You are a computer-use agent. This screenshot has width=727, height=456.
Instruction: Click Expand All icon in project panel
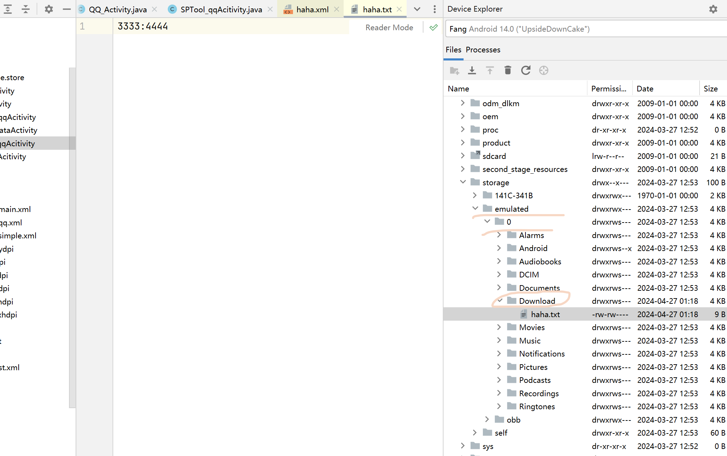pyautogui.click(x=8, y=9)
